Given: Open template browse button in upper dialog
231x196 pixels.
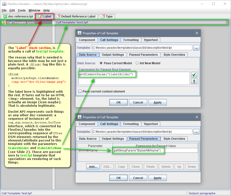Looking at the screenshot, I should (x=196, y=48).
